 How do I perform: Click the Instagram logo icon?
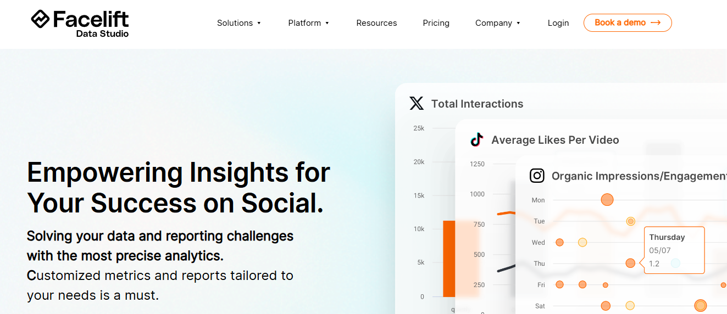click(x=537, y=176)
